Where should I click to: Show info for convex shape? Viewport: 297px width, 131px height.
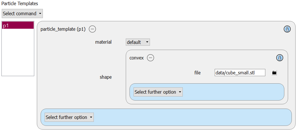(x=279, y=58)
